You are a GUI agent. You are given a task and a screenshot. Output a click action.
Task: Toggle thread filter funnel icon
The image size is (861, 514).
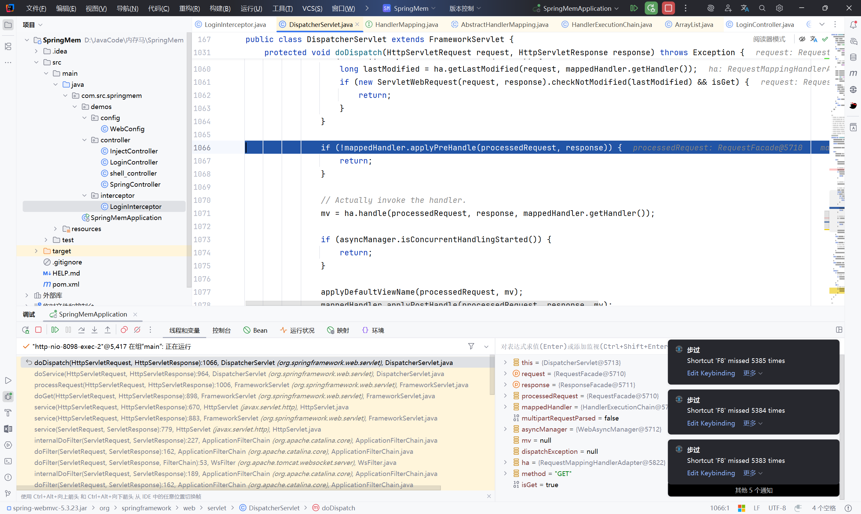(x=471, y=346)
